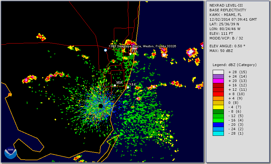Click the ELEV: 111 FT text
Screen dimensions: 271x164
[x=221, y=33]
